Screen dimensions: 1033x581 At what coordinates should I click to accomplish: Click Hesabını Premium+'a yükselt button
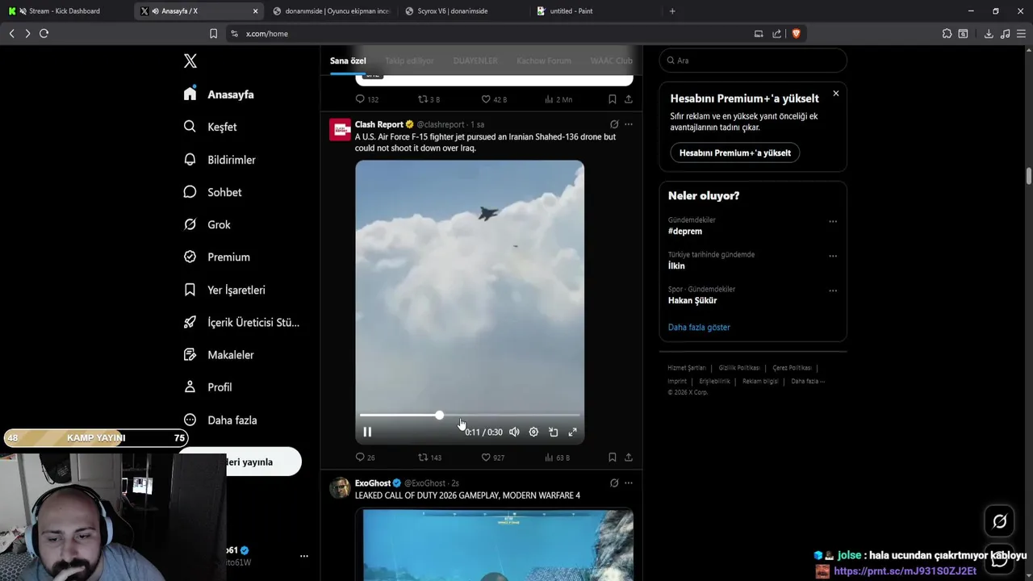click(735, 153)
